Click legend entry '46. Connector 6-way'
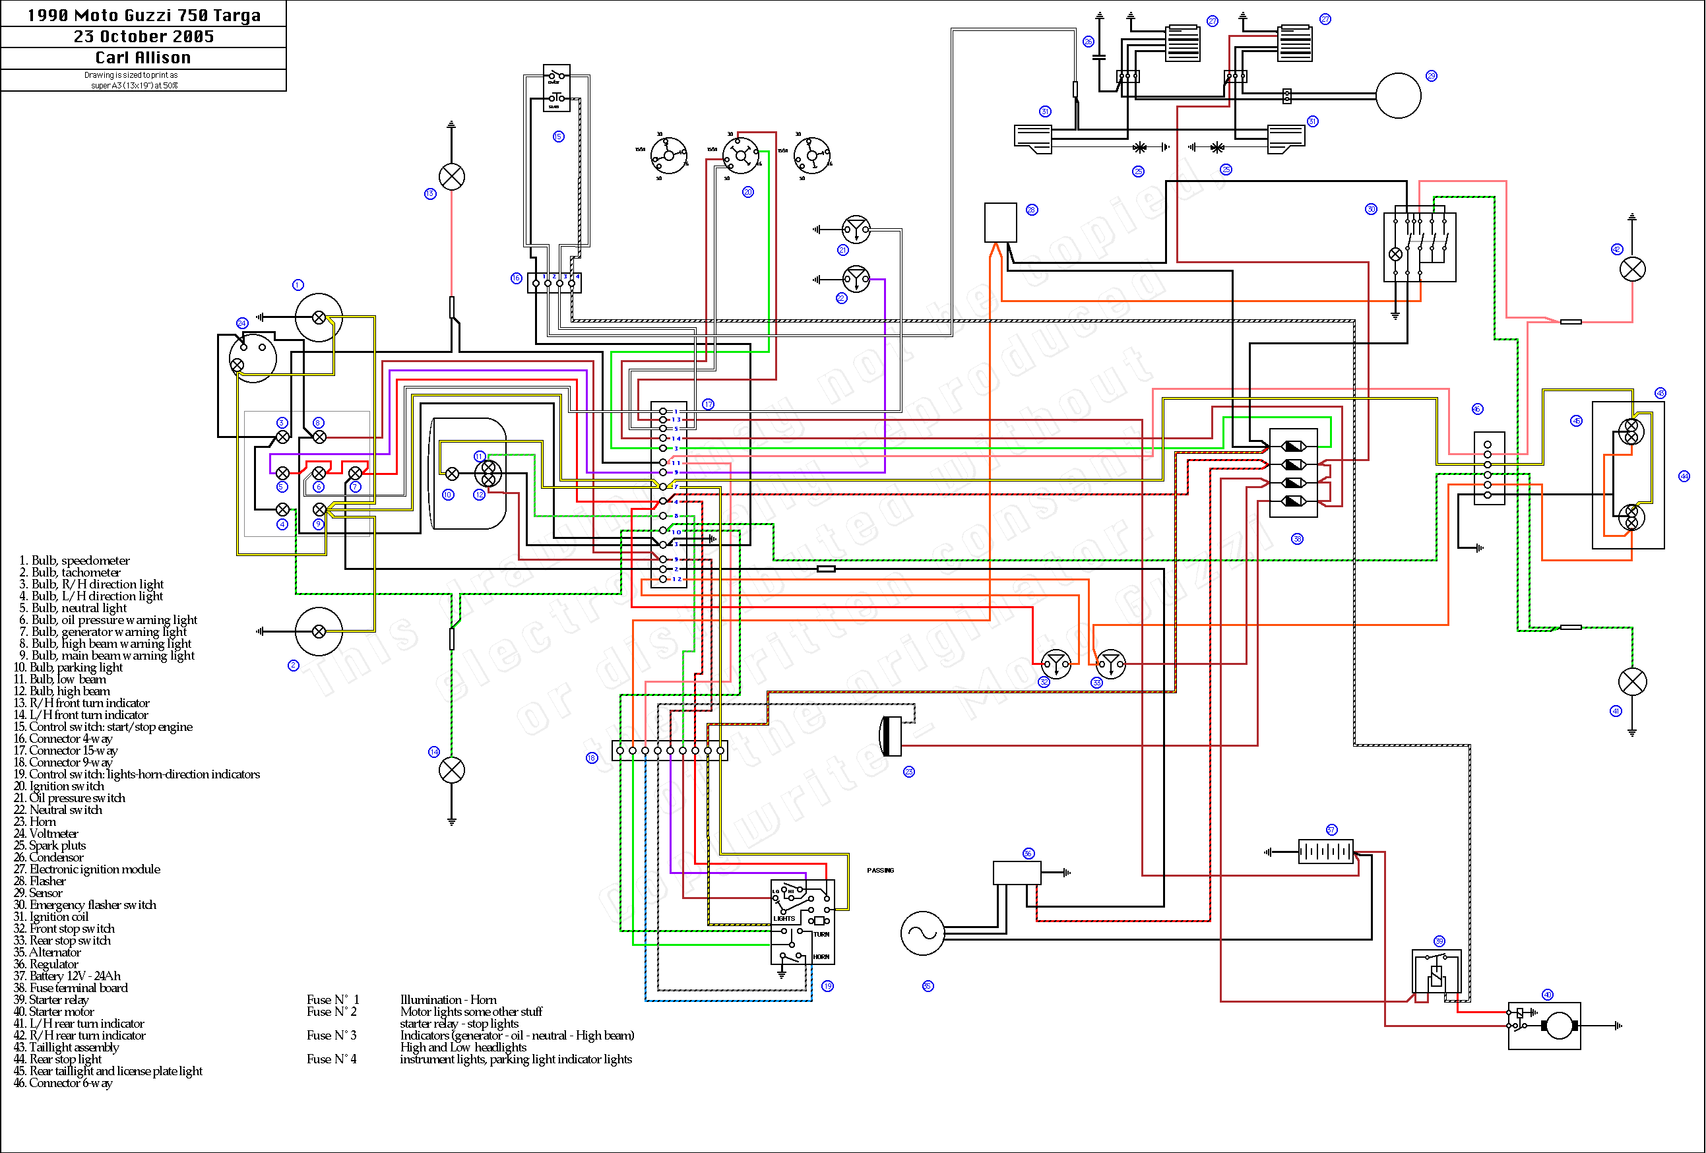The image size is (1706, 1153). pyautogui.click(x=63, y=1083)
